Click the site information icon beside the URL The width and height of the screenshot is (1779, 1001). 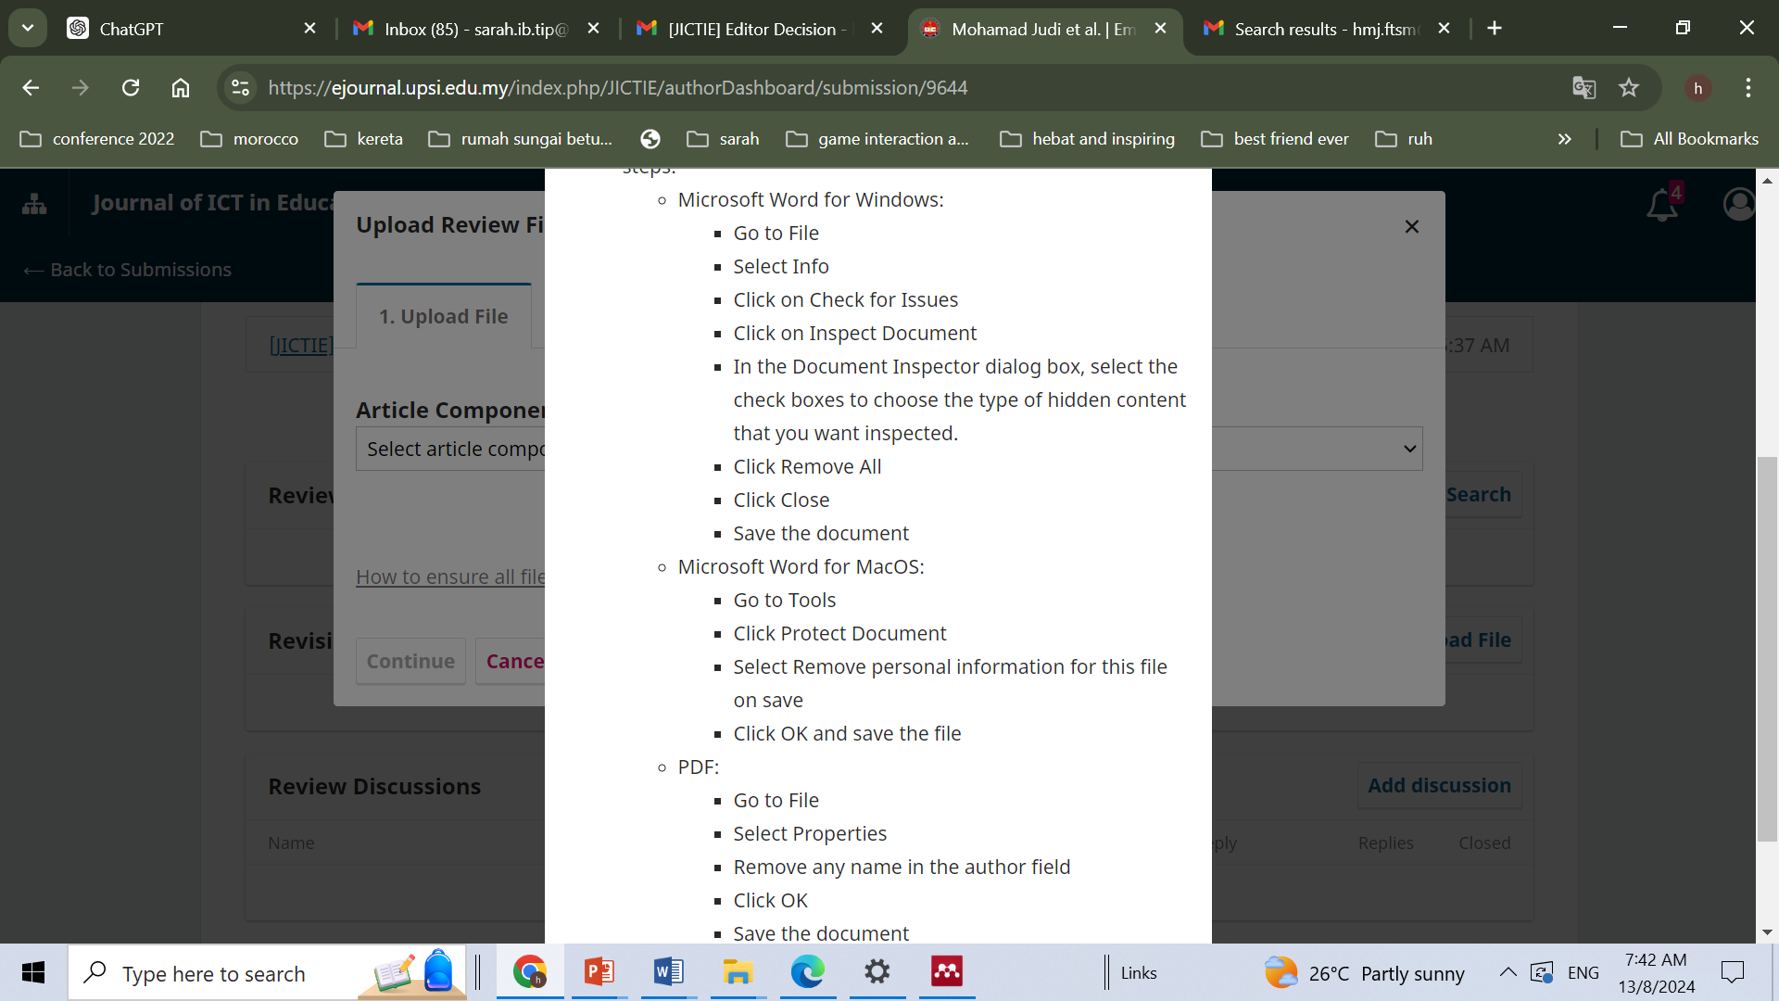coord(241,88)
